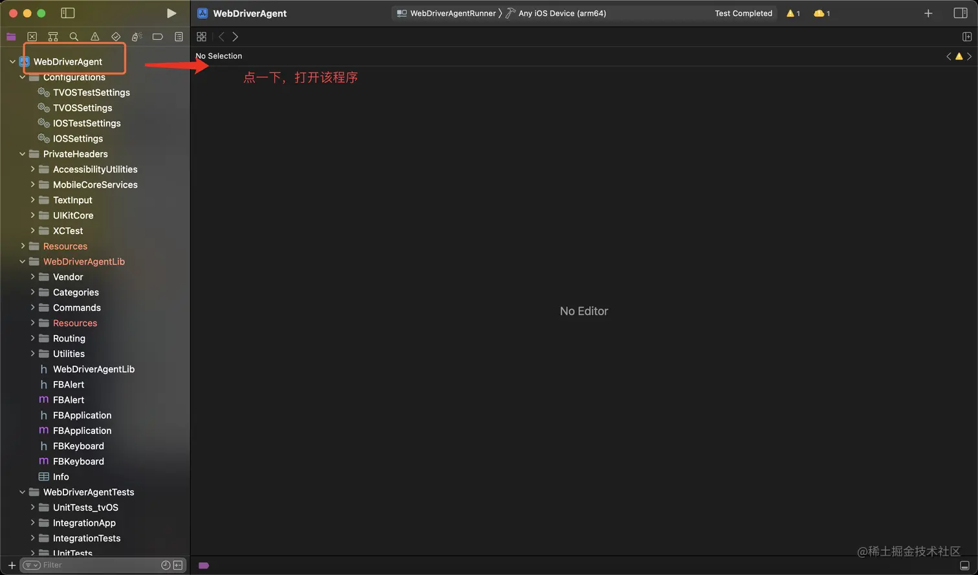Collapse the WebDriverAgent project root chevron
The image size is (978, 575).
click(x=12, y=61)
